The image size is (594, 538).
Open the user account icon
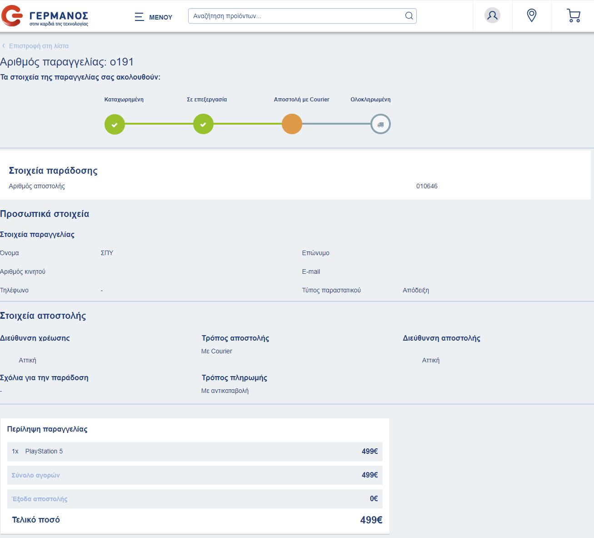click(x=492, y=15)
